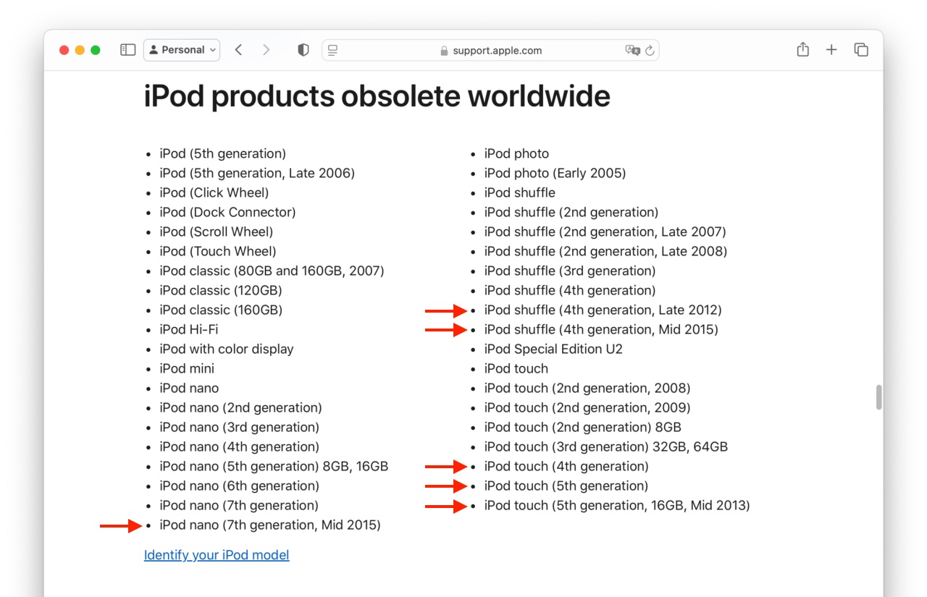The image size is (927, 597).
Task: Select iPod shuffle (4th generation, Mid 2015)
Action: 601,329
